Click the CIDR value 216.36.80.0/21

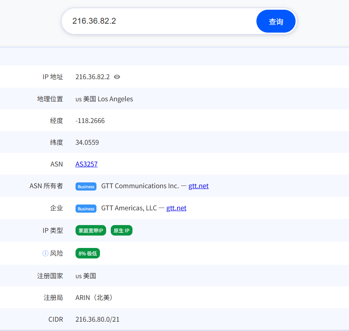click(x=97, y=319)
